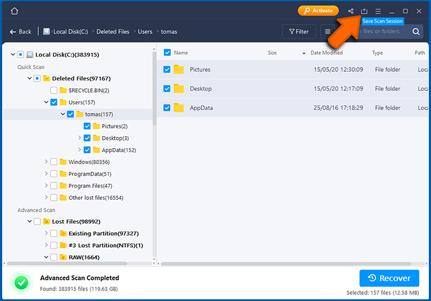
Task: Sort by the Type column header
Action: [x=378, y=53]
